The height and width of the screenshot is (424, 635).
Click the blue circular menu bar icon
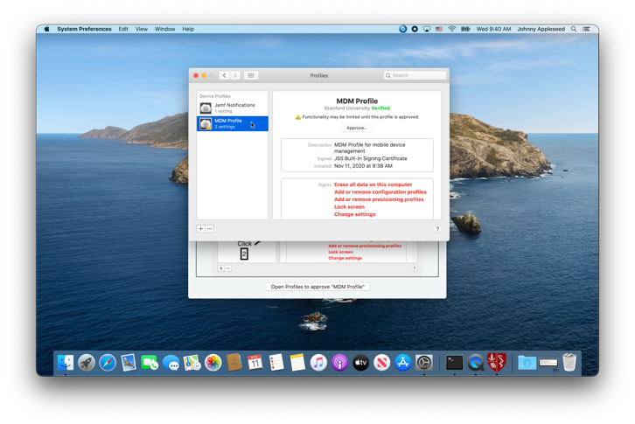[402, 29]
